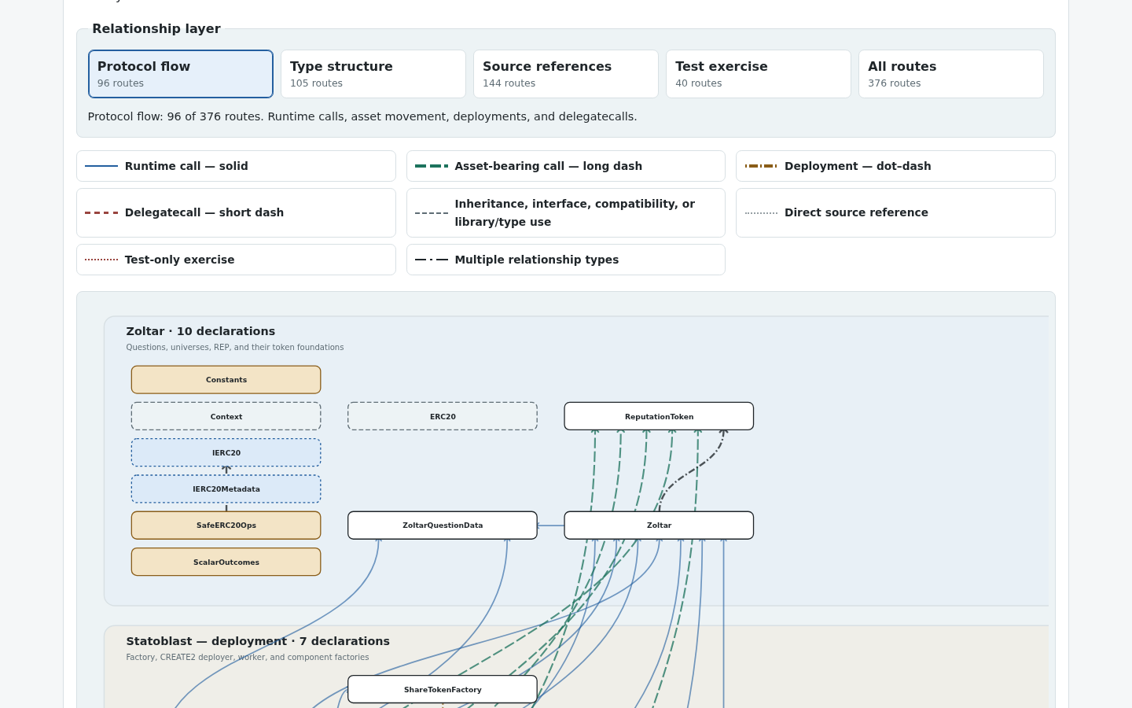1132x708 pixels.
Task: Select the ScalarOutcomes node
Action: 226,562
